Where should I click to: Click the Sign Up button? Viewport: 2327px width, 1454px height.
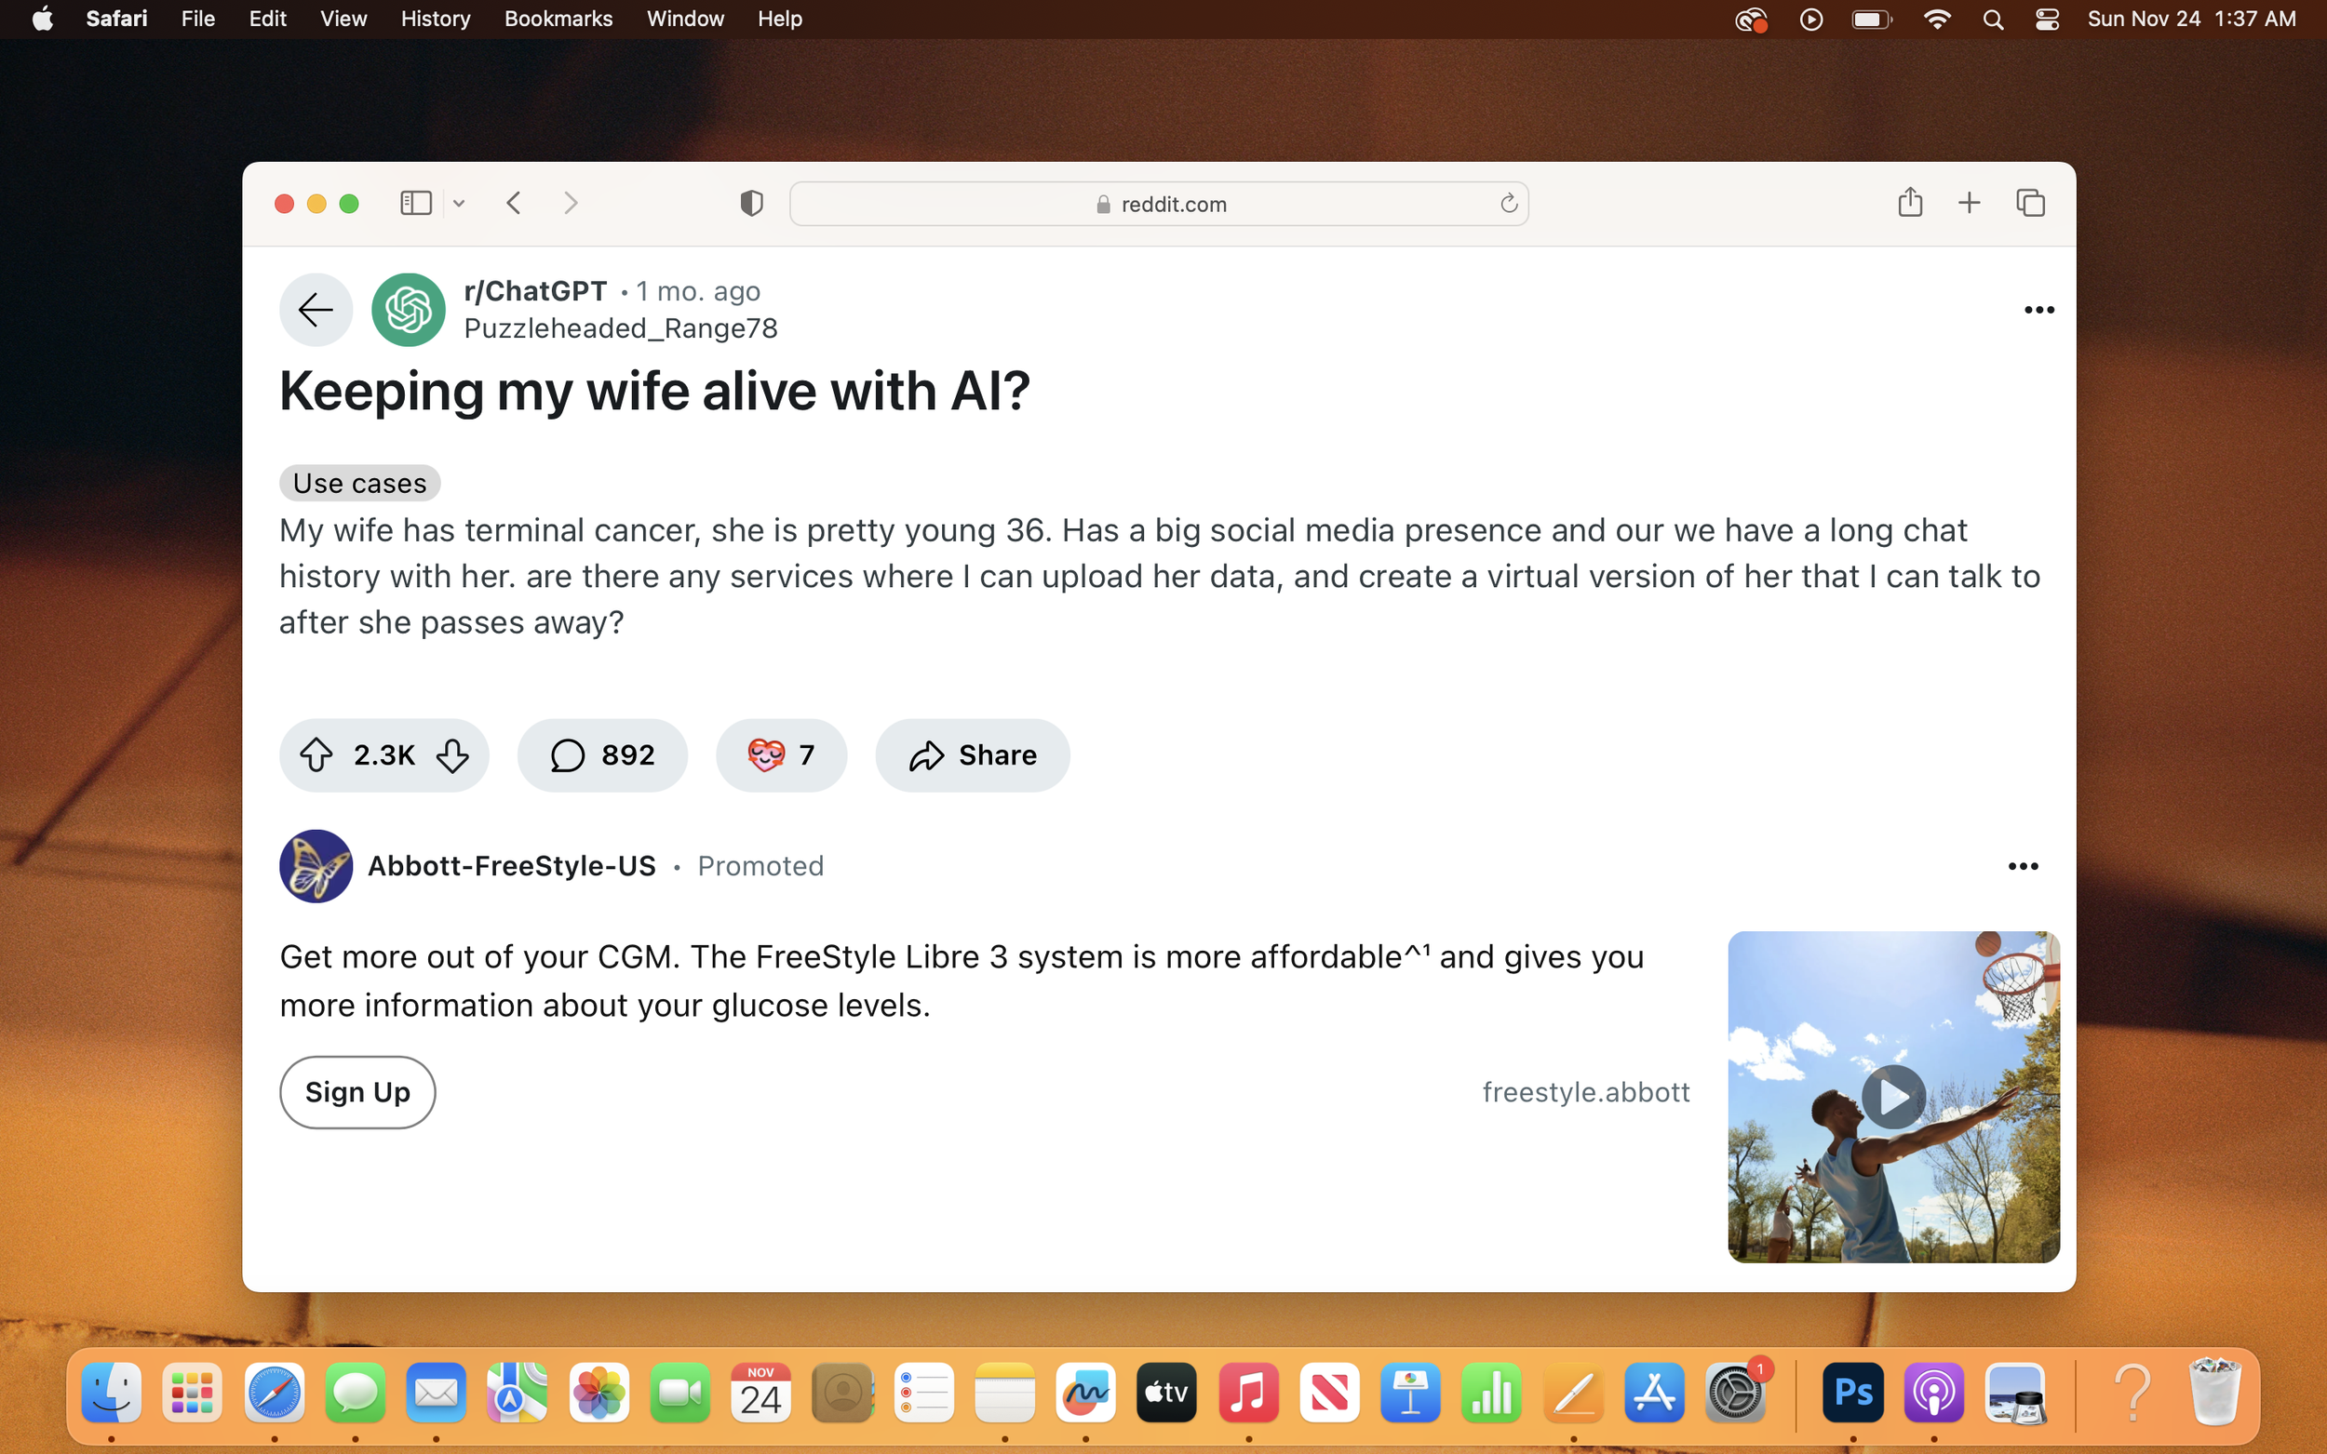pos(356,1091)
